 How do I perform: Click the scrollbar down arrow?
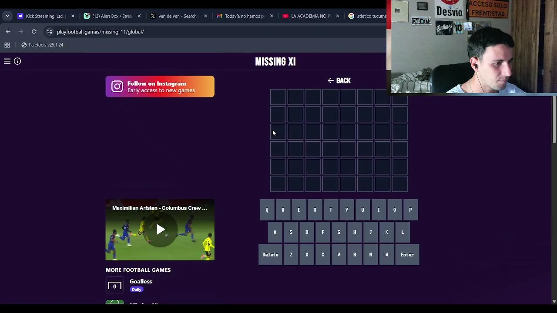point(554,301)
